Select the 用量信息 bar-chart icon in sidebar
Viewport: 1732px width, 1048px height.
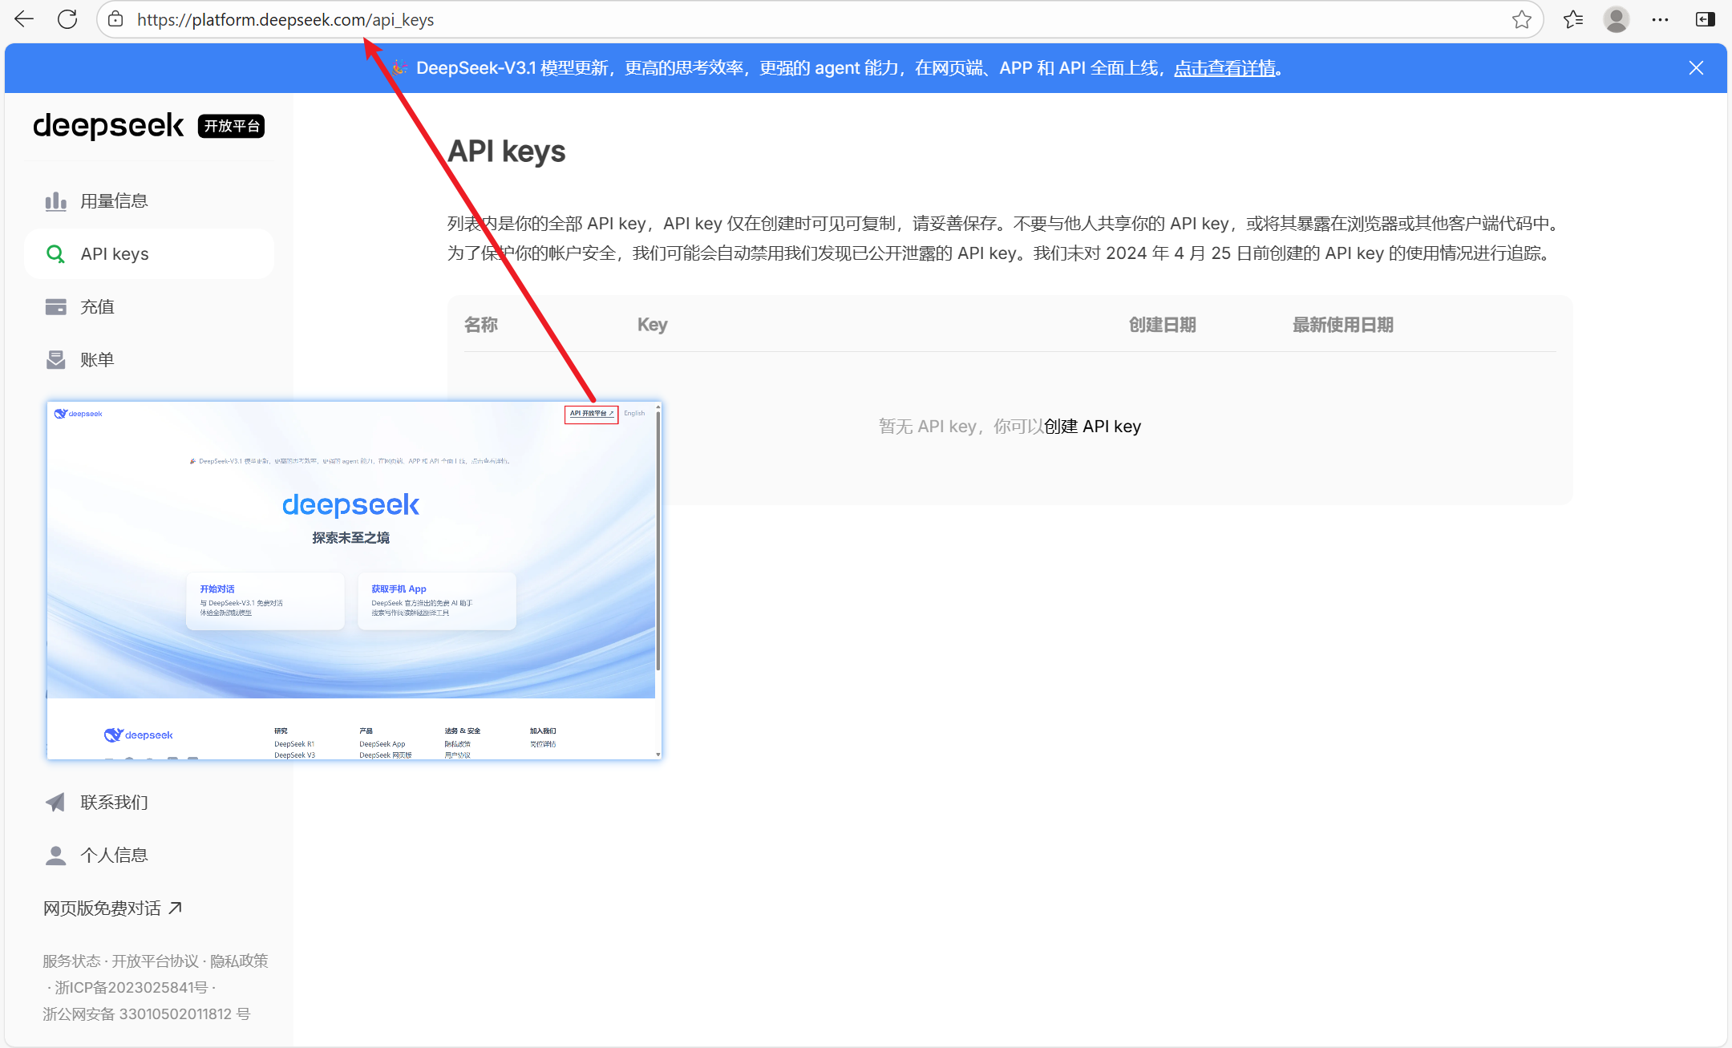tap(55, 200)
